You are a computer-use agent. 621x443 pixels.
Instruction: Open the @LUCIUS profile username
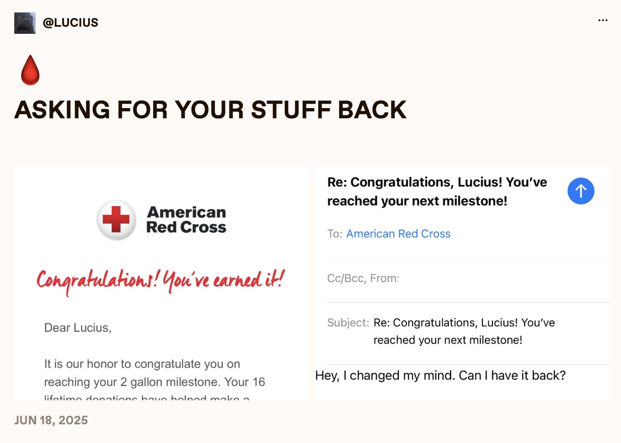70,23
